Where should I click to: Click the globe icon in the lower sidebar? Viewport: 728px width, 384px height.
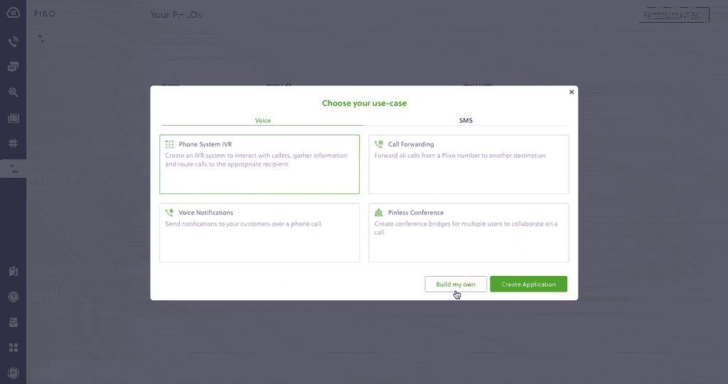pyautogui.click(x=13, y=297)
